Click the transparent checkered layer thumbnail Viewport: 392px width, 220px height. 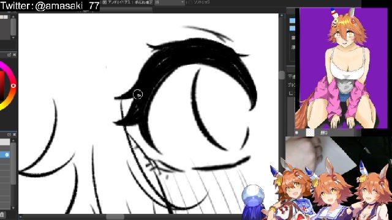tap(310, 133)
